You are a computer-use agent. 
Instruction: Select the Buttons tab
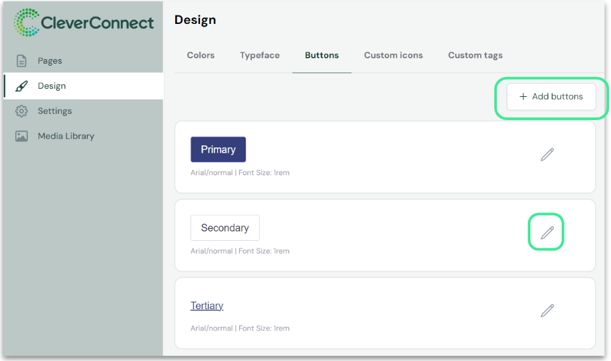coord(322,55)
